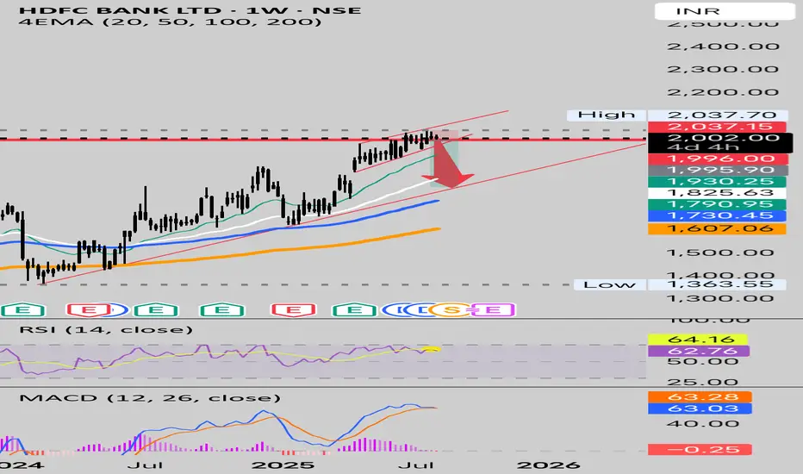Click the purple 62.76 RSI value tag

click(x=699, y=351)
